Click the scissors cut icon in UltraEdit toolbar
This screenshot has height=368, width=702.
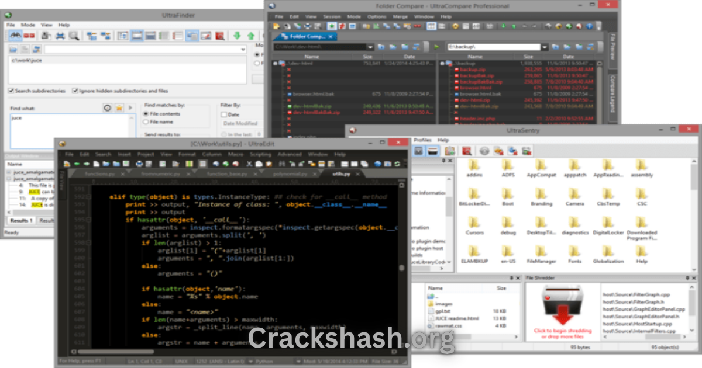[x=249, y=164]
